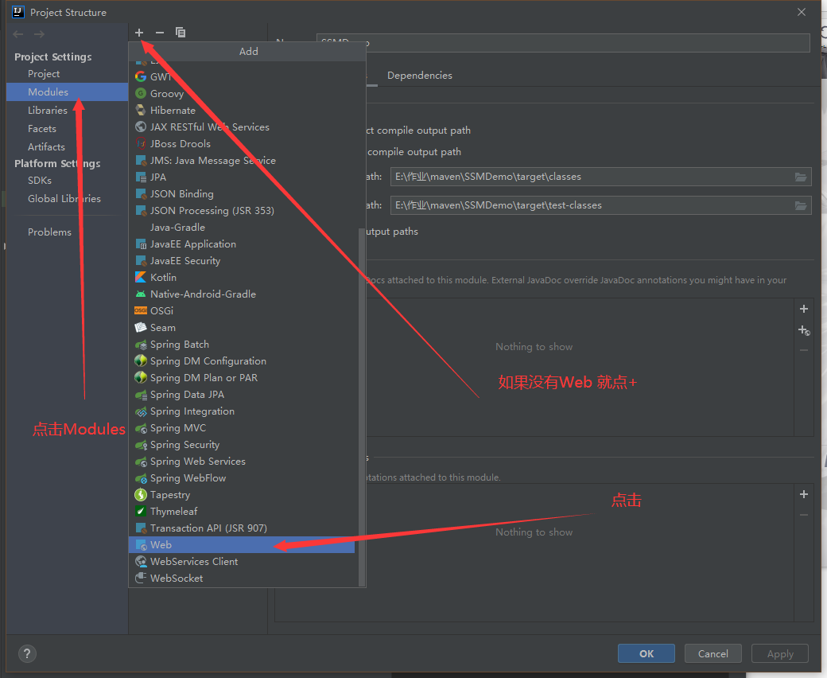The image size is (827, 678).
Task: Choose Spring MVC from the list
Action: click(x=242, y=428)
